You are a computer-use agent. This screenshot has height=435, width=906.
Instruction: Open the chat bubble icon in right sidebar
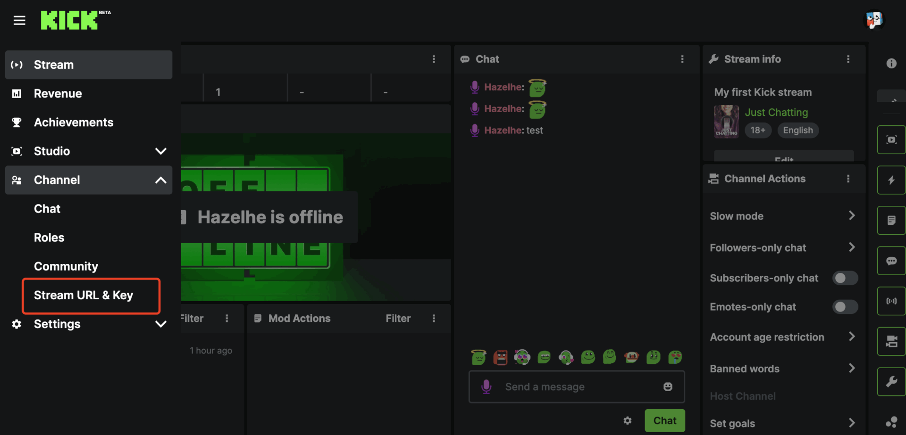coord(891,261)
